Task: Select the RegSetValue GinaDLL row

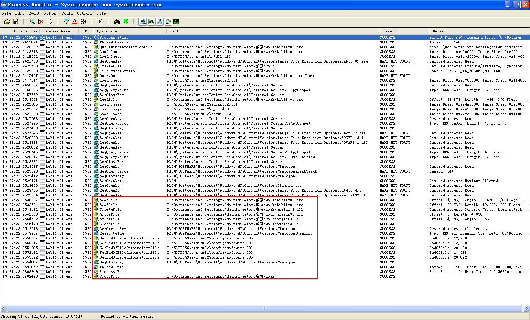Action: tap(265, 234)
